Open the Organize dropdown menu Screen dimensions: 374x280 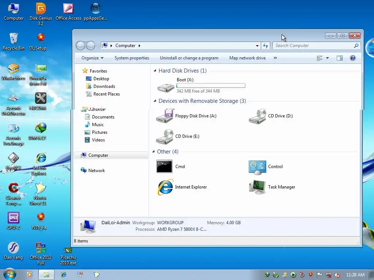pyautogui.click(x=92, y=58)
